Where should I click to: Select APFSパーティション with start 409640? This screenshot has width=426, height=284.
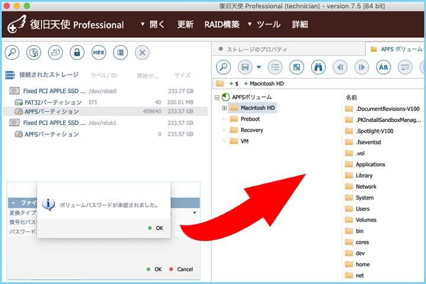[105, 111]
